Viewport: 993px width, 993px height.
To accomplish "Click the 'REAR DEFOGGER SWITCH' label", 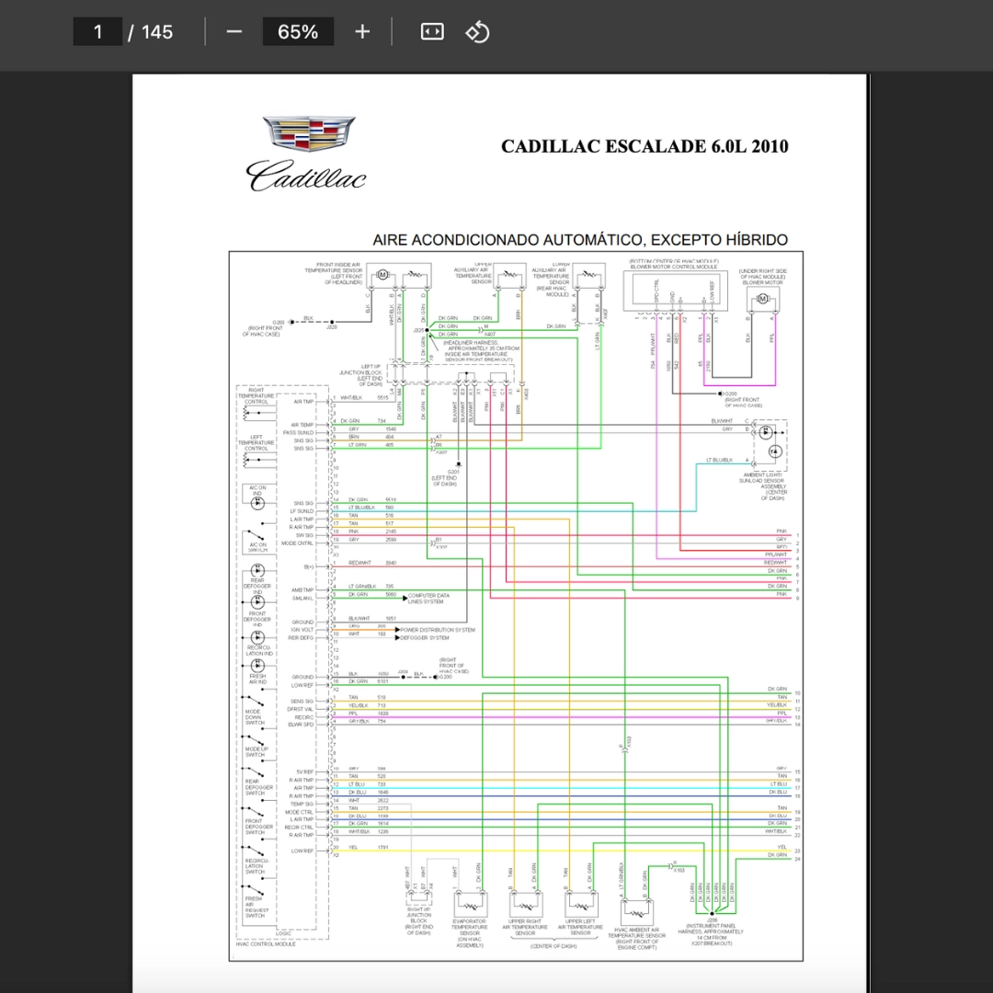I will 259,787.
